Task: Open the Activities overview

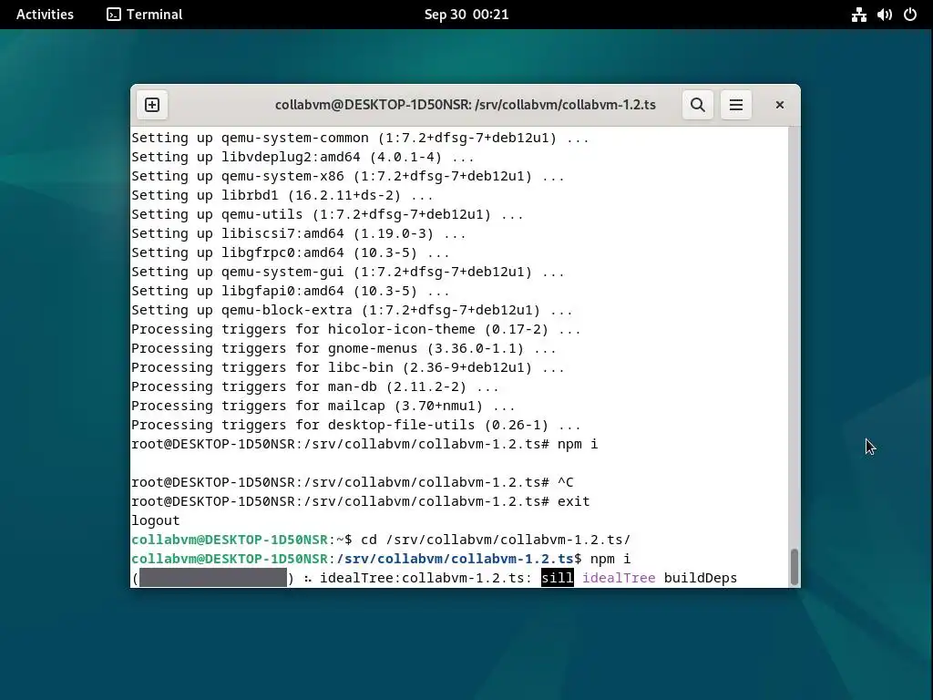Action: point(45,15)
